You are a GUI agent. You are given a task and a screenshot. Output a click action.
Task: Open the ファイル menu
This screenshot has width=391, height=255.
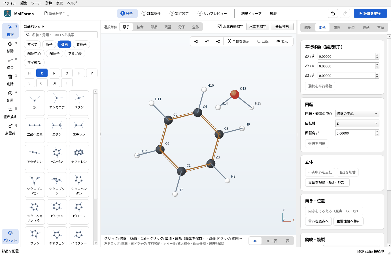coord(10,3)
